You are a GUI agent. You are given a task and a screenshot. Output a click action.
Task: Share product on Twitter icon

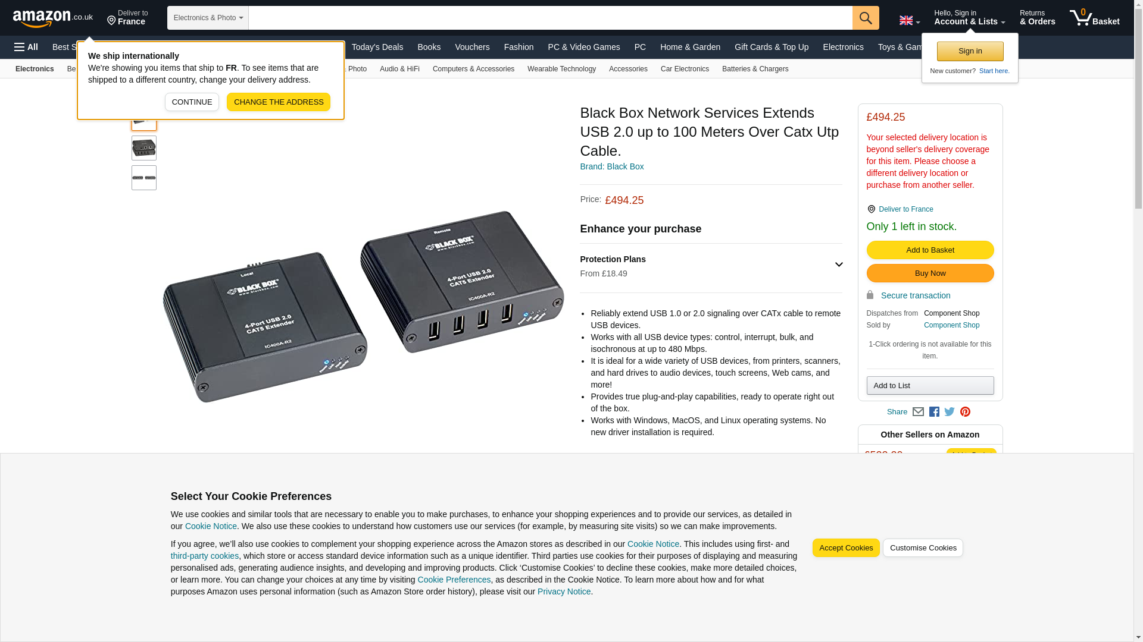pyautogui.click(x=949, y=411)
